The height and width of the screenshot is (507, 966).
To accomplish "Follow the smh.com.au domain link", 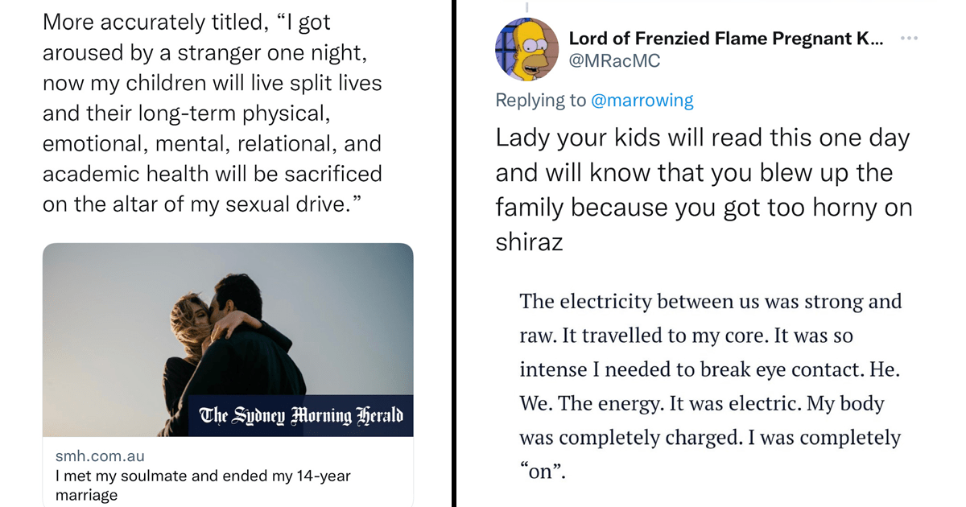I will [x=99, y=456].
